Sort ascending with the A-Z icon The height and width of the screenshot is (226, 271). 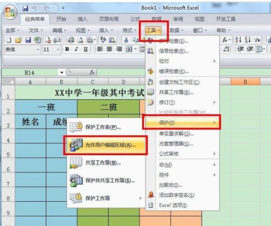[x=239, y=40]
